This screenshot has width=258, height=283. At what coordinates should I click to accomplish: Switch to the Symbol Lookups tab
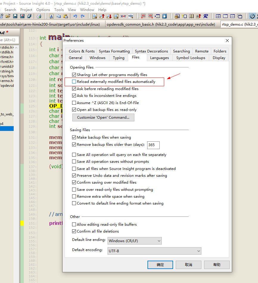coord(191,58)
